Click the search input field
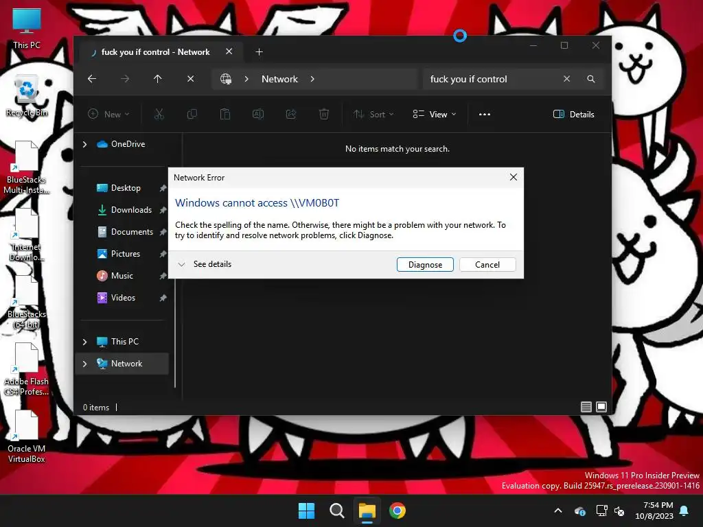The width and height of the screenshot is (703, 527). (492, 79)
